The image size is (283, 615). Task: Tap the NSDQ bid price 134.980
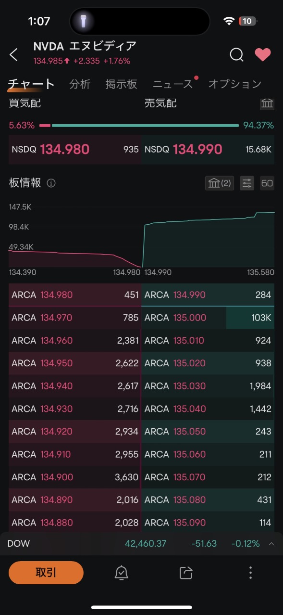point(65,149)
